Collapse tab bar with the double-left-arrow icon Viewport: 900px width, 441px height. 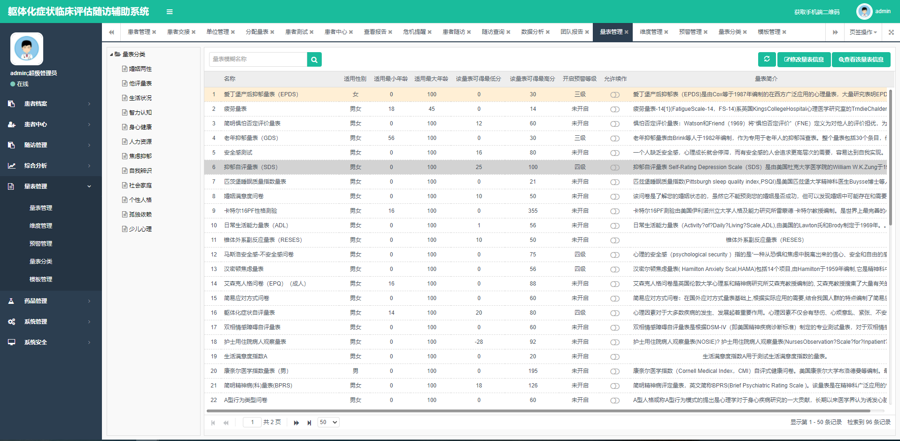(111, 32)
